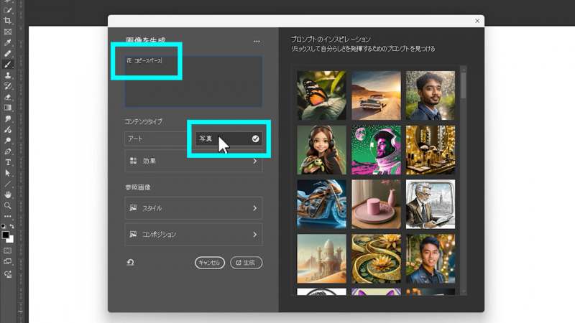Toggle Quick Mask mode
This screenshot has height=323, width=575.
click(8, 251)
